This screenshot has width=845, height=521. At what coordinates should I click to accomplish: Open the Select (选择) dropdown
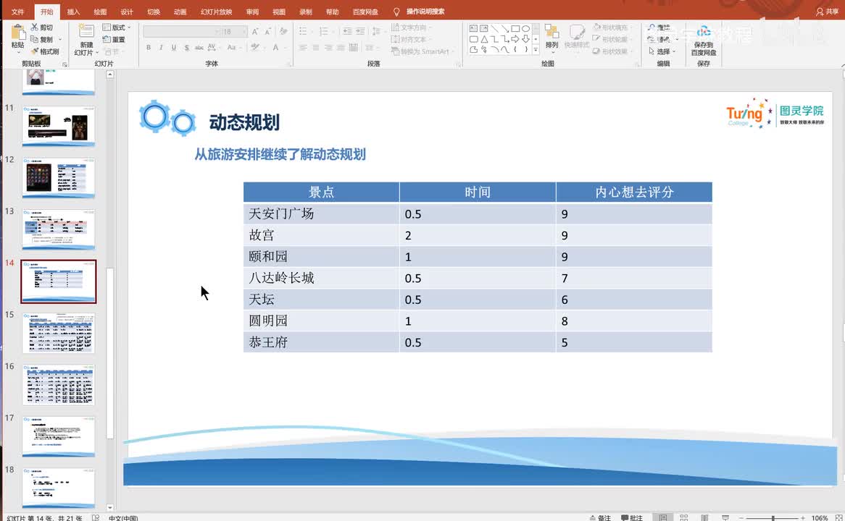tap(663, 51)
